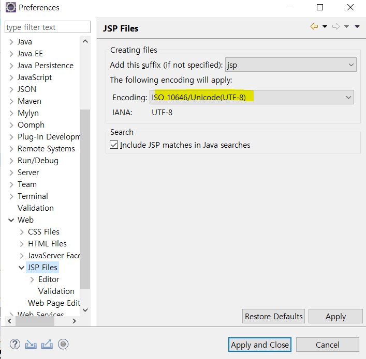Screen dimensions: 366x359
Task: Expand the CSS Files node
Action: coord(22,232)
